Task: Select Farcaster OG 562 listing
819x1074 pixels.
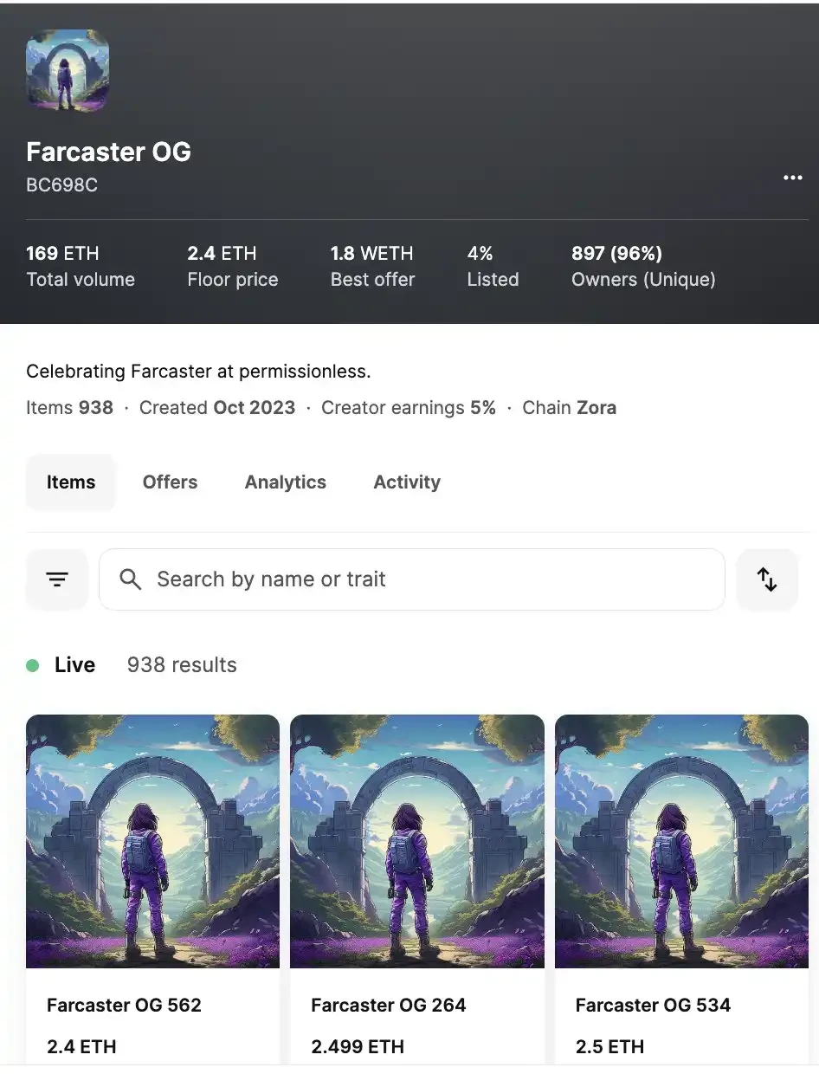Action: pos(152,883)
